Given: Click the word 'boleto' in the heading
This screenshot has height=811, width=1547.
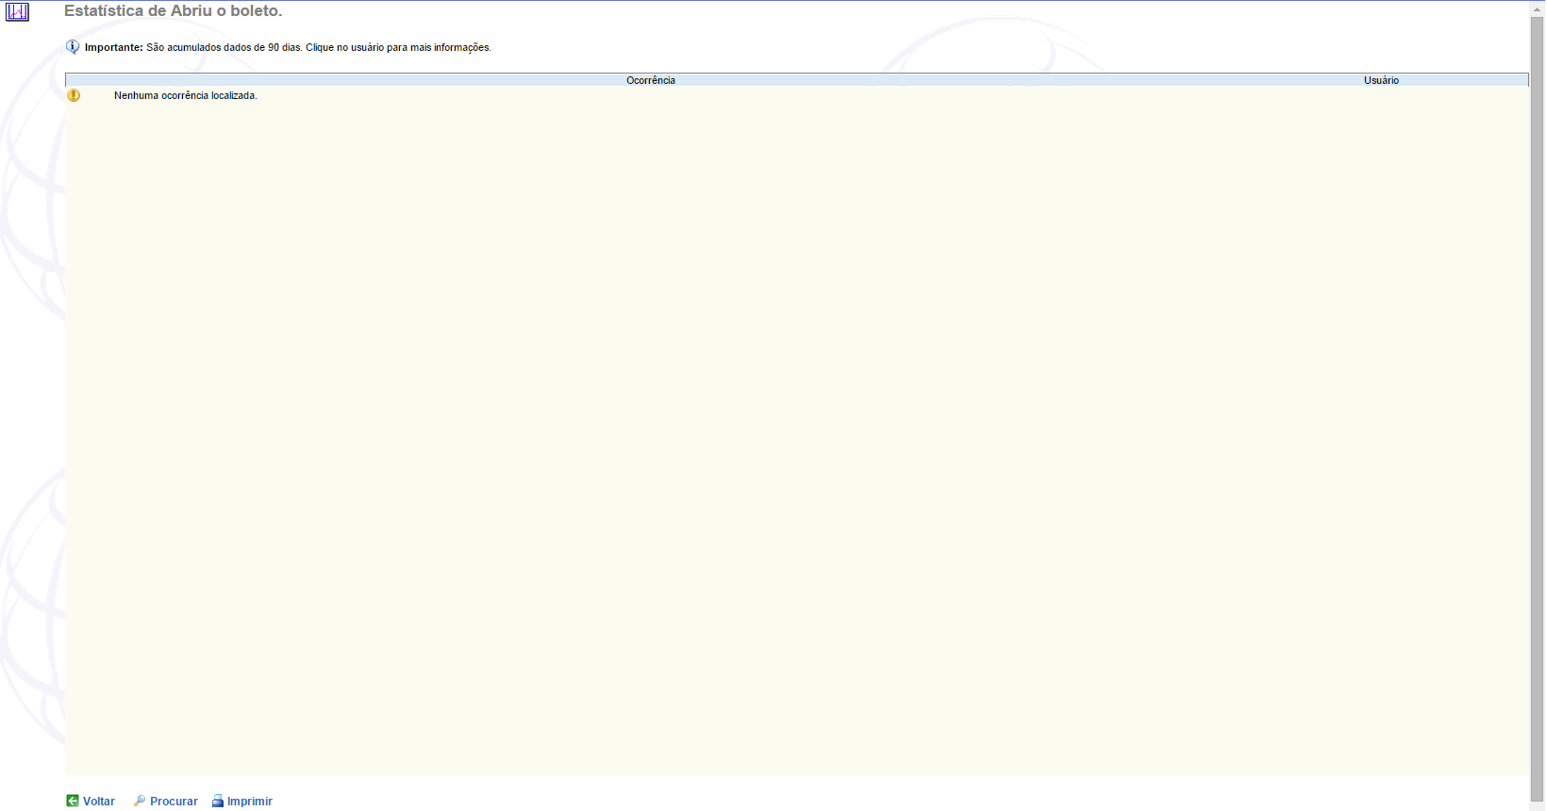Looking at the screenshot, I should [256, 11].
